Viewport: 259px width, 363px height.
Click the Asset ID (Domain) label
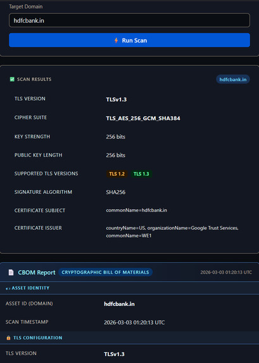click(x=29, y=303)
